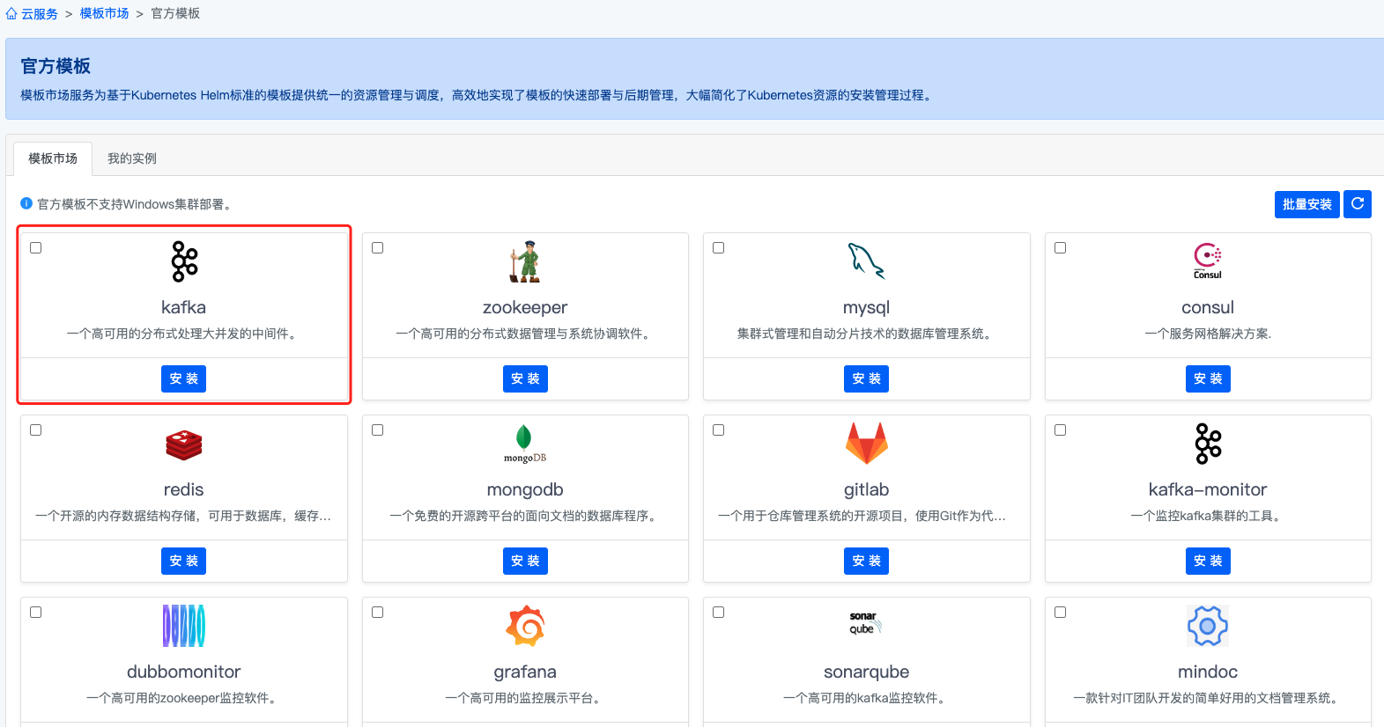The image size is (1384, 727).
Task: Click the mindoc card title
Action: click(x=1208, y=672)
